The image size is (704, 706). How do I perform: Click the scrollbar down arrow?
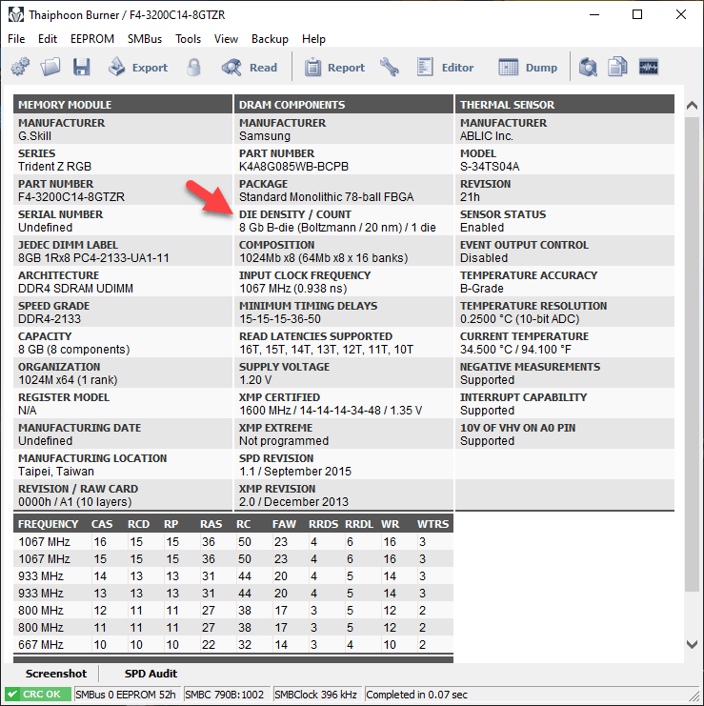[693, 644]
